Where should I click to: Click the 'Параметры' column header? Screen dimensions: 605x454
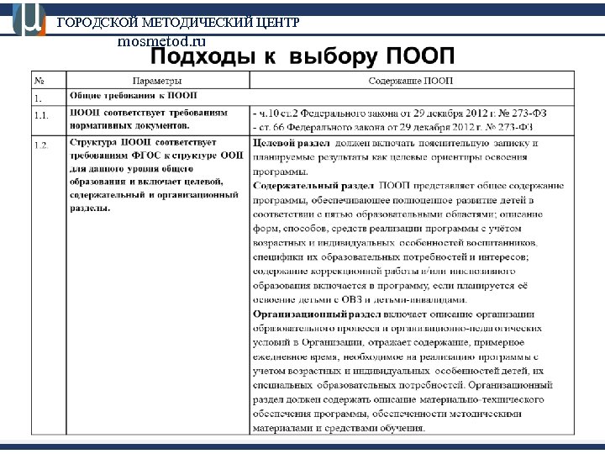tap(158, 81)
